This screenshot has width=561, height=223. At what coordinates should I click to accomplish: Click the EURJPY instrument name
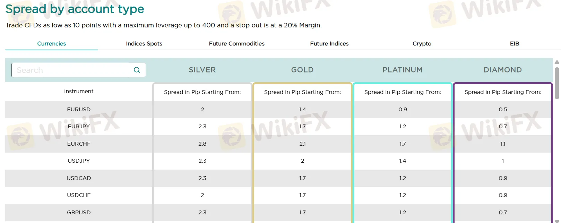[79, 127]
